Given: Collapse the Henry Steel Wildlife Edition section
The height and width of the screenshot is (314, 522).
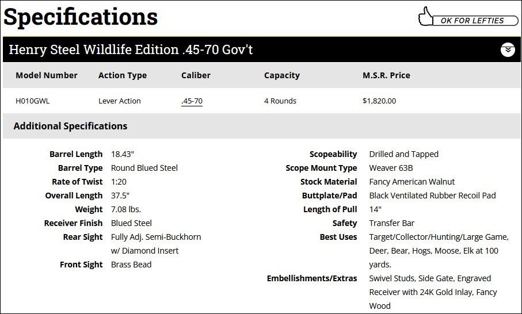Looking at the screenshot, I should coord(507,50).
